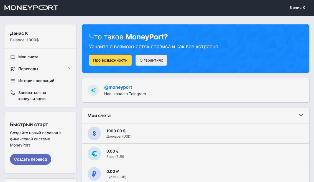Open the Денис К user menu in header
314x182 pixels.
coord(297,7)
